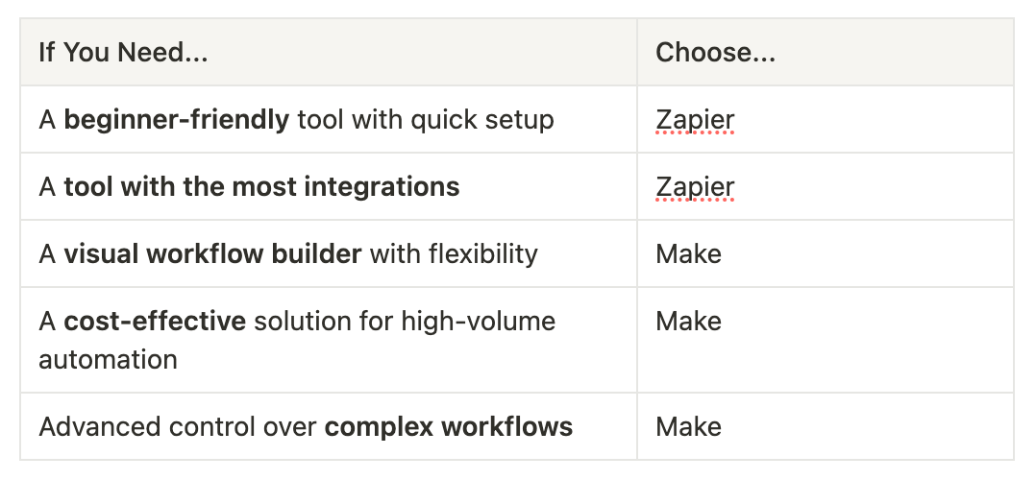Select the Make cell beside complex workflows
Screen dimensions: 1036x480
coord(826,426)
